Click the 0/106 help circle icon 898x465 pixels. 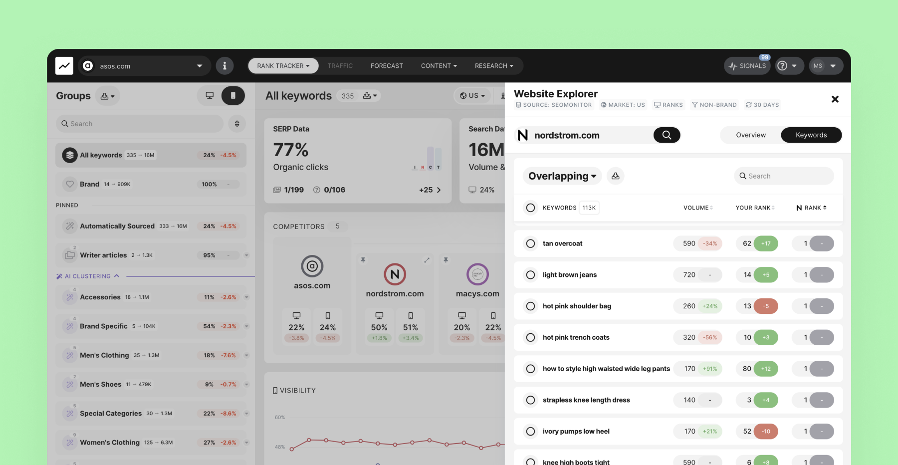pos(316,190)
